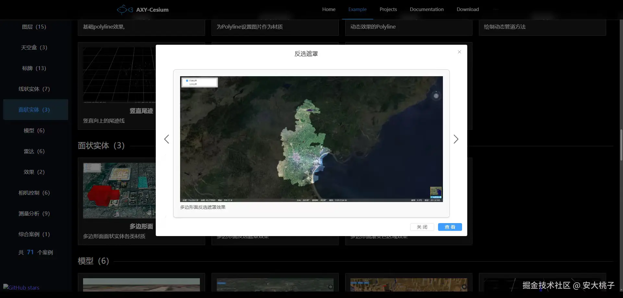
Task: Open the 多边形面 example thumbnail
Action: (119, 190)
